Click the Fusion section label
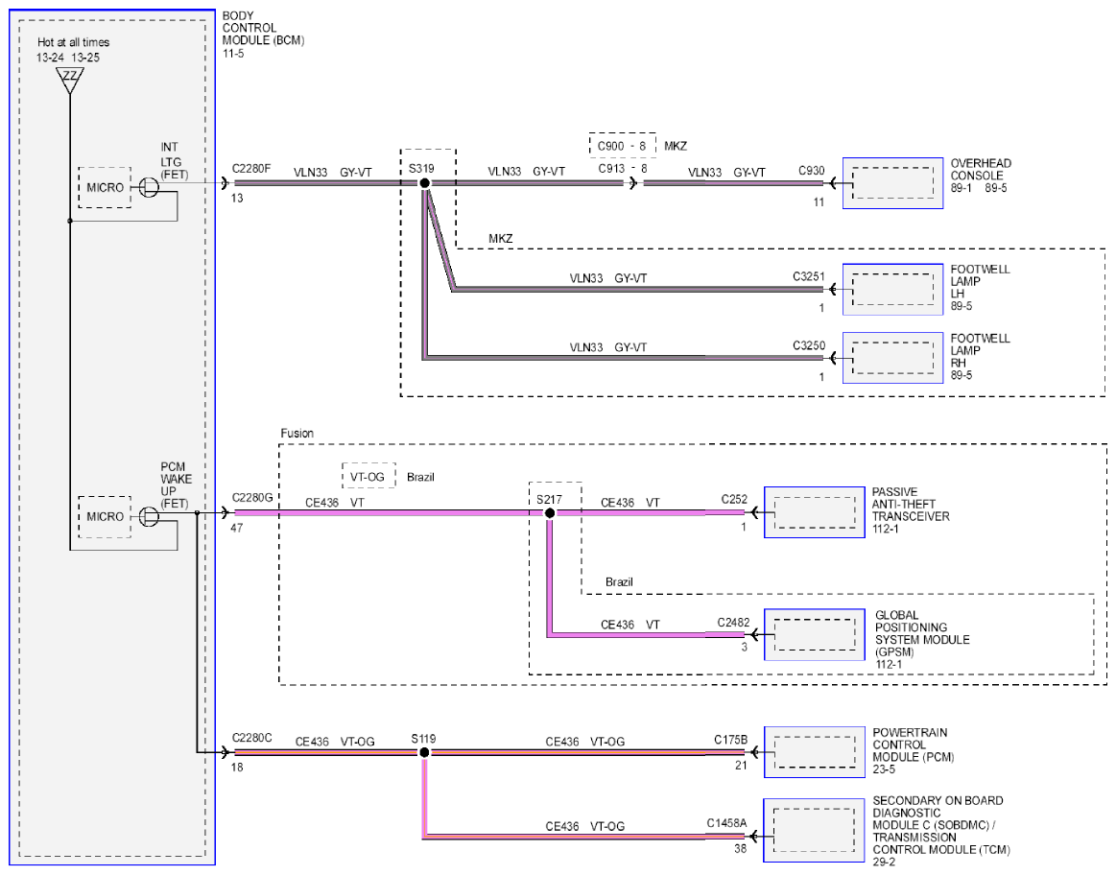 (x=297, y=434)
